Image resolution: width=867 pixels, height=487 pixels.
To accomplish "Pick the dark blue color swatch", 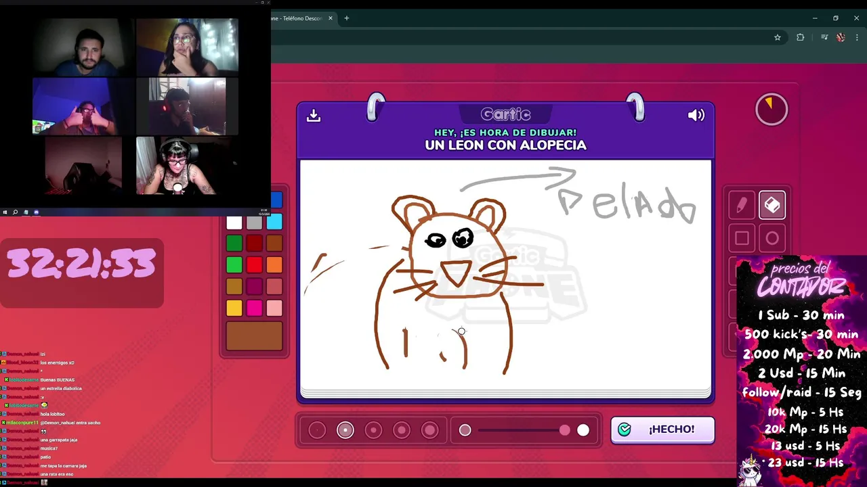I will click(276, 200).
